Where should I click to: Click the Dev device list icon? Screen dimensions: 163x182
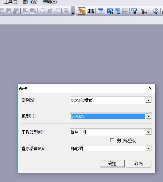(x=117, y=11)
